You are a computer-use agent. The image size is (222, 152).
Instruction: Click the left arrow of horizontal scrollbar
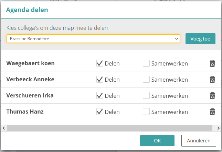pos(3,128)
